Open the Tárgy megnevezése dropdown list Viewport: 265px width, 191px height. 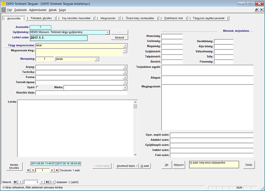[125, 45]
